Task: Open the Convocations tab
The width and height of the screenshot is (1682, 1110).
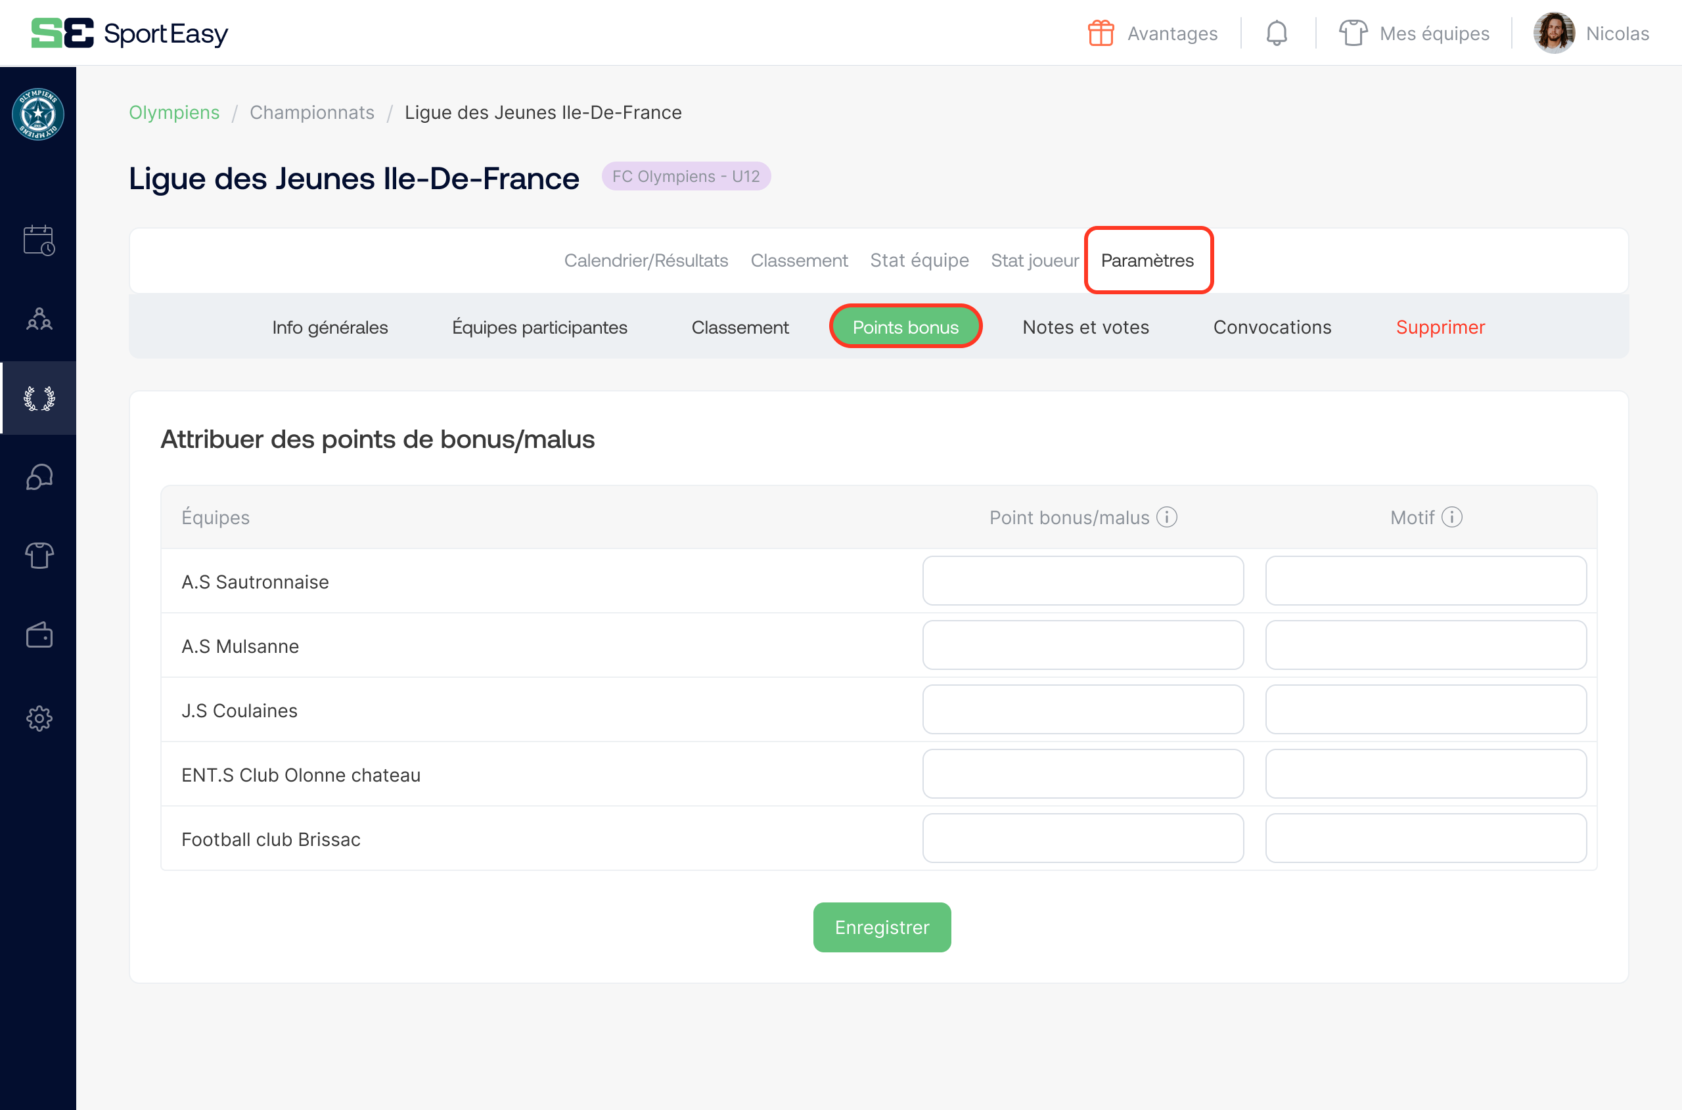Action: (x=1272, y=327)
